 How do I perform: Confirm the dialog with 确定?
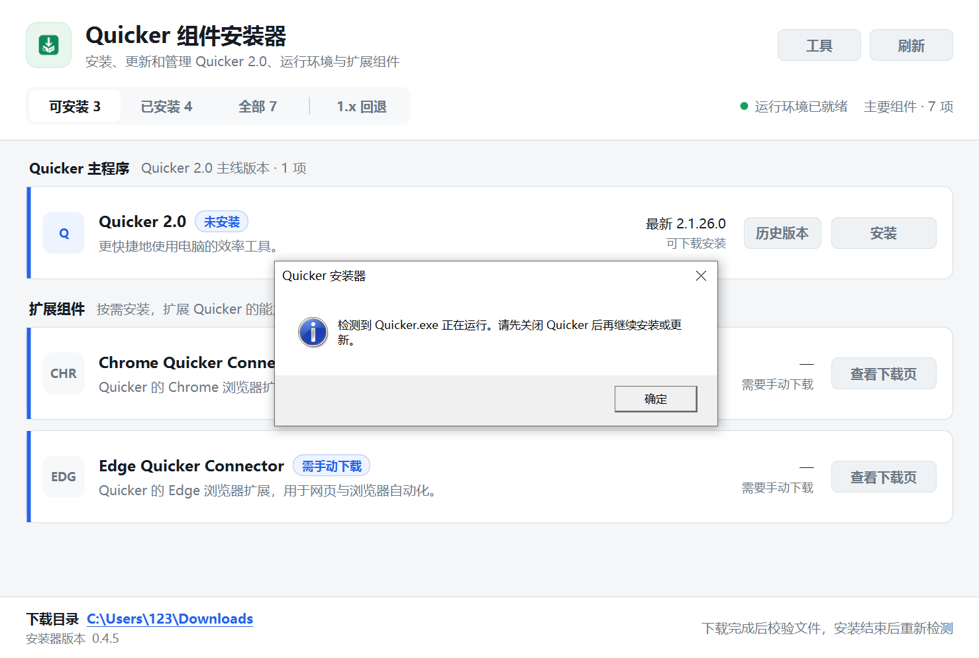point(656,399)
